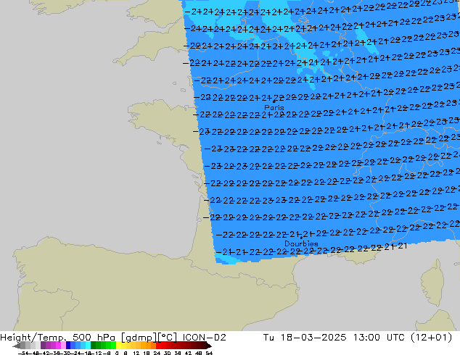Click the 500 hPa level text

[94, 338]
